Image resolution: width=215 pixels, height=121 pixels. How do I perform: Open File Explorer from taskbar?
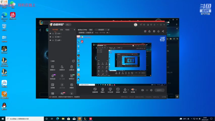63,119
